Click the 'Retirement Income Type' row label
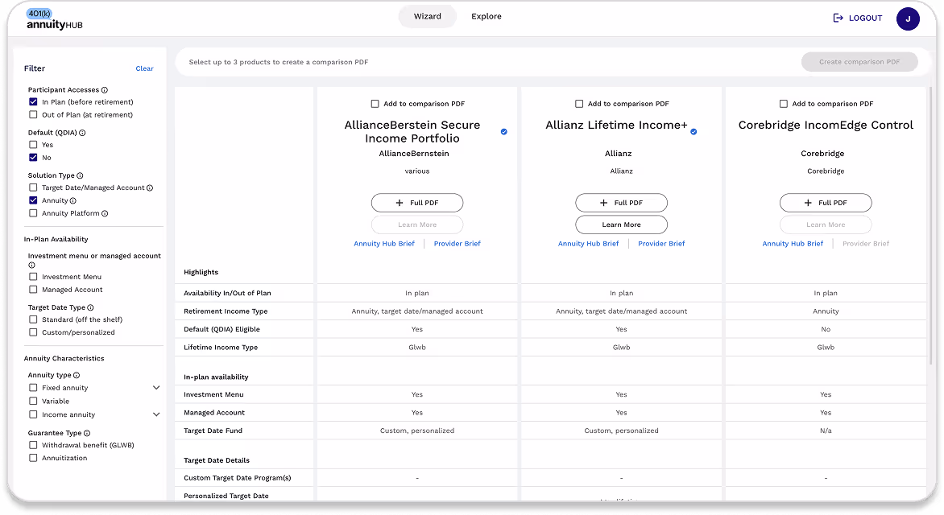Image resolution: width=944 pixels, height=515 pixels. pyautogui.click(x=226, y=311)
